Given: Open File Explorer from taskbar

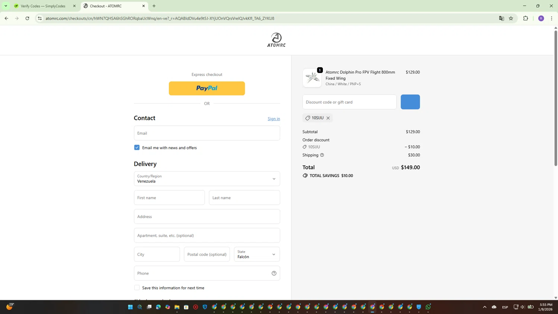Looking at the screenshot, I should tap(177, 307).
